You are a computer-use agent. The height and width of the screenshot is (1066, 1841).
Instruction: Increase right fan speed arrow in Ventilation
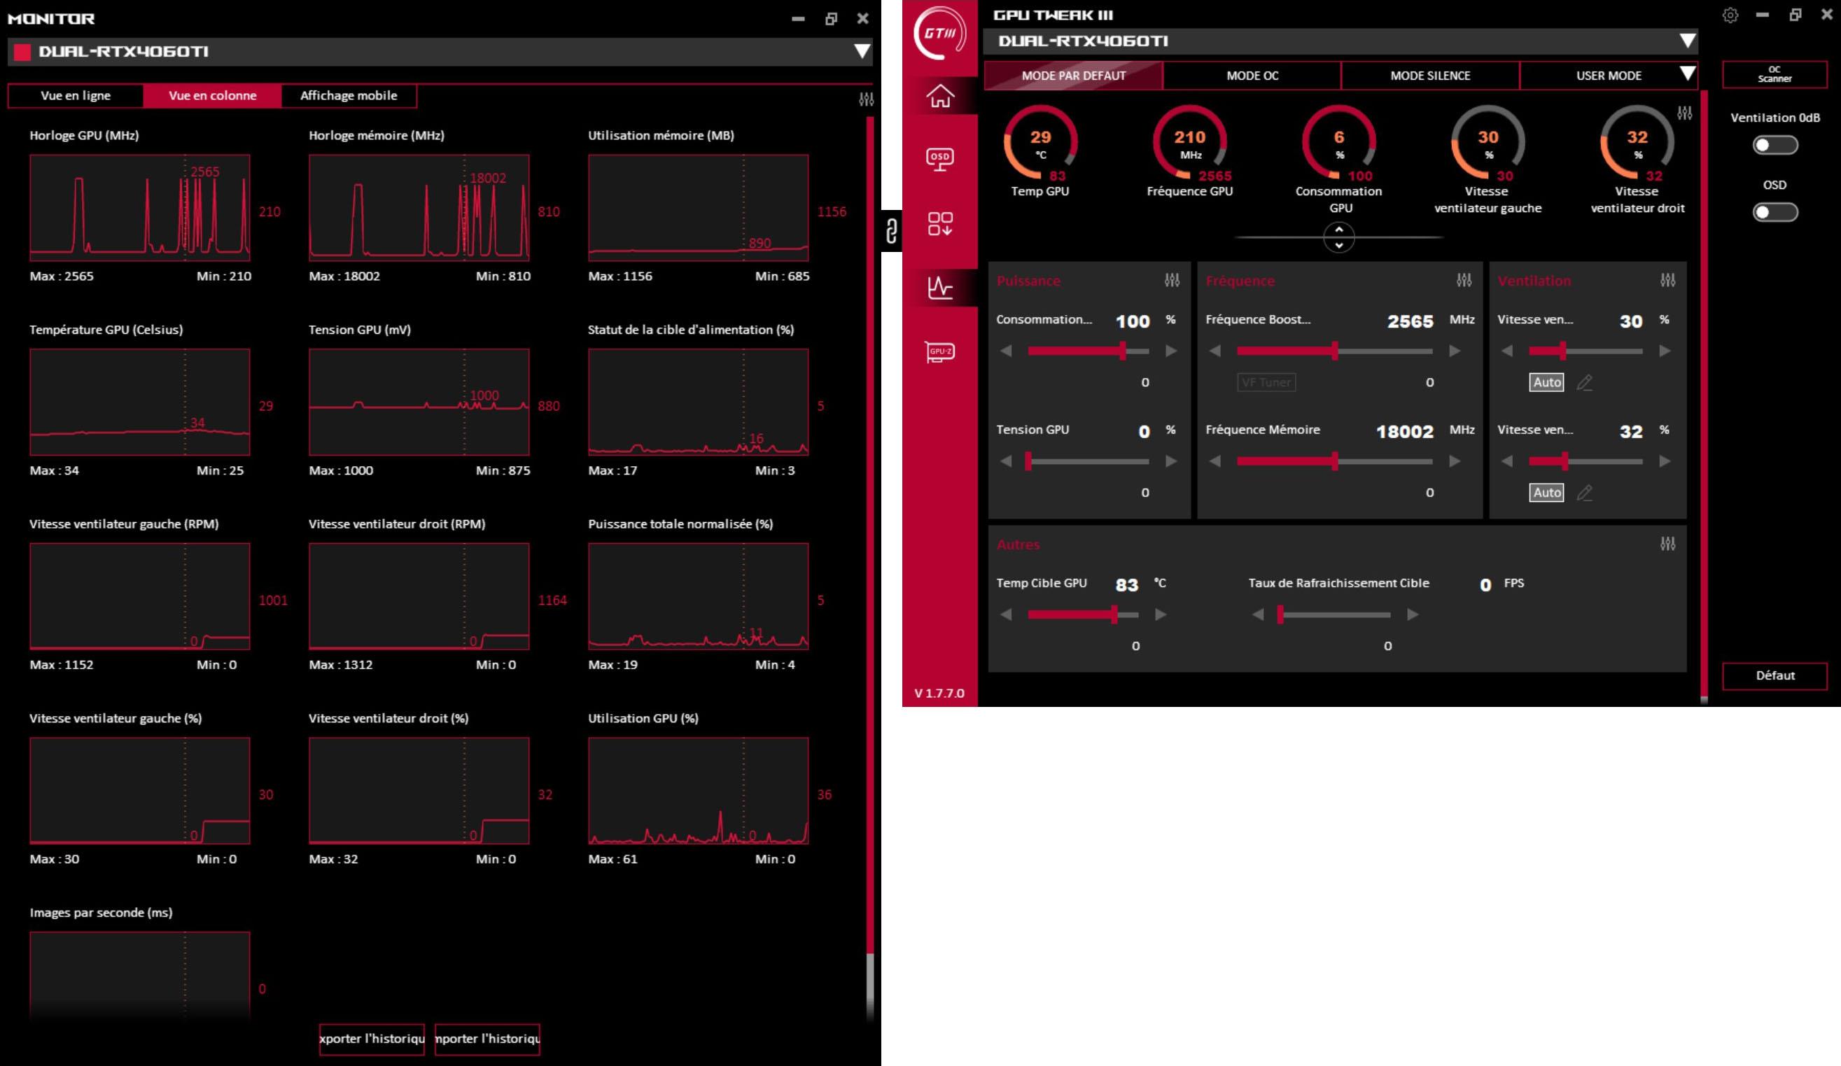(1665, 461)
